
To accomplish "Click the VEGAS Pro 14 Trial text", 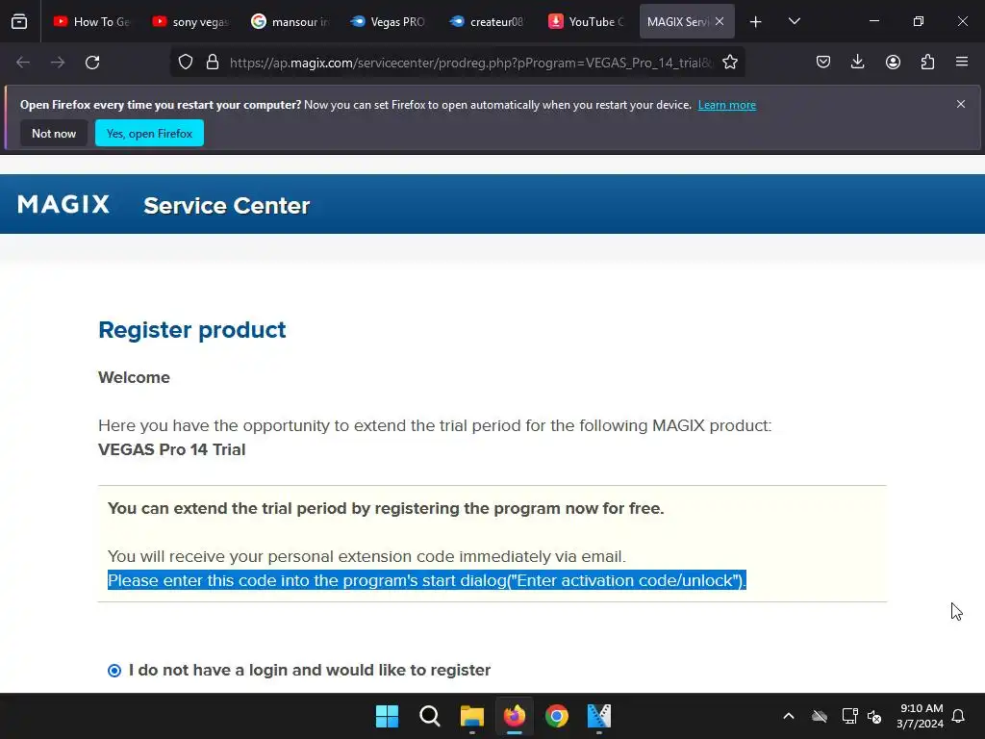I will click(x=172, y=450).
